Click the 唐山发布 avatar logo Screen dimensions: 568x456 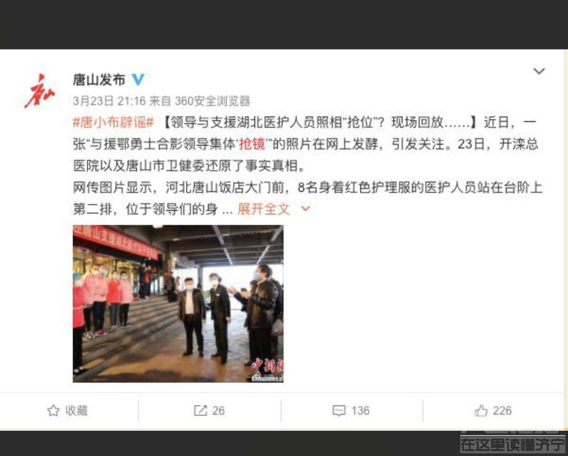(39, 91)
